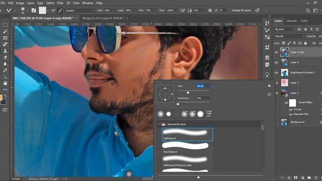
Task: Open the Normal blend mode dropdown
Action: [x=289, y=36]
